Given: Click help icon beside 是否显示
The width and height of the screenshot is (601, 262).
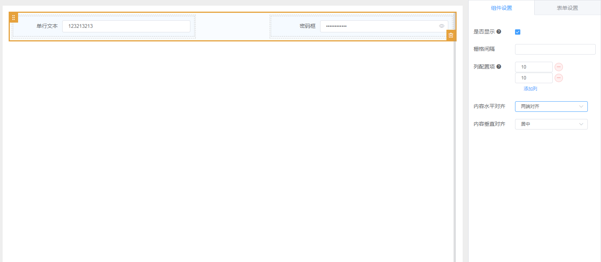Looking at the screenshot, I should tap(499, 32).
